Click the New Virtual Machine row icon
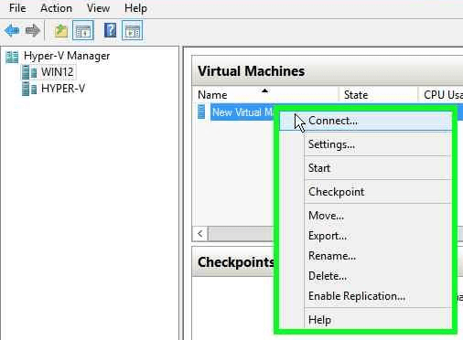The width and height of the screenshot is (463, 340). (x=201, y=112)
